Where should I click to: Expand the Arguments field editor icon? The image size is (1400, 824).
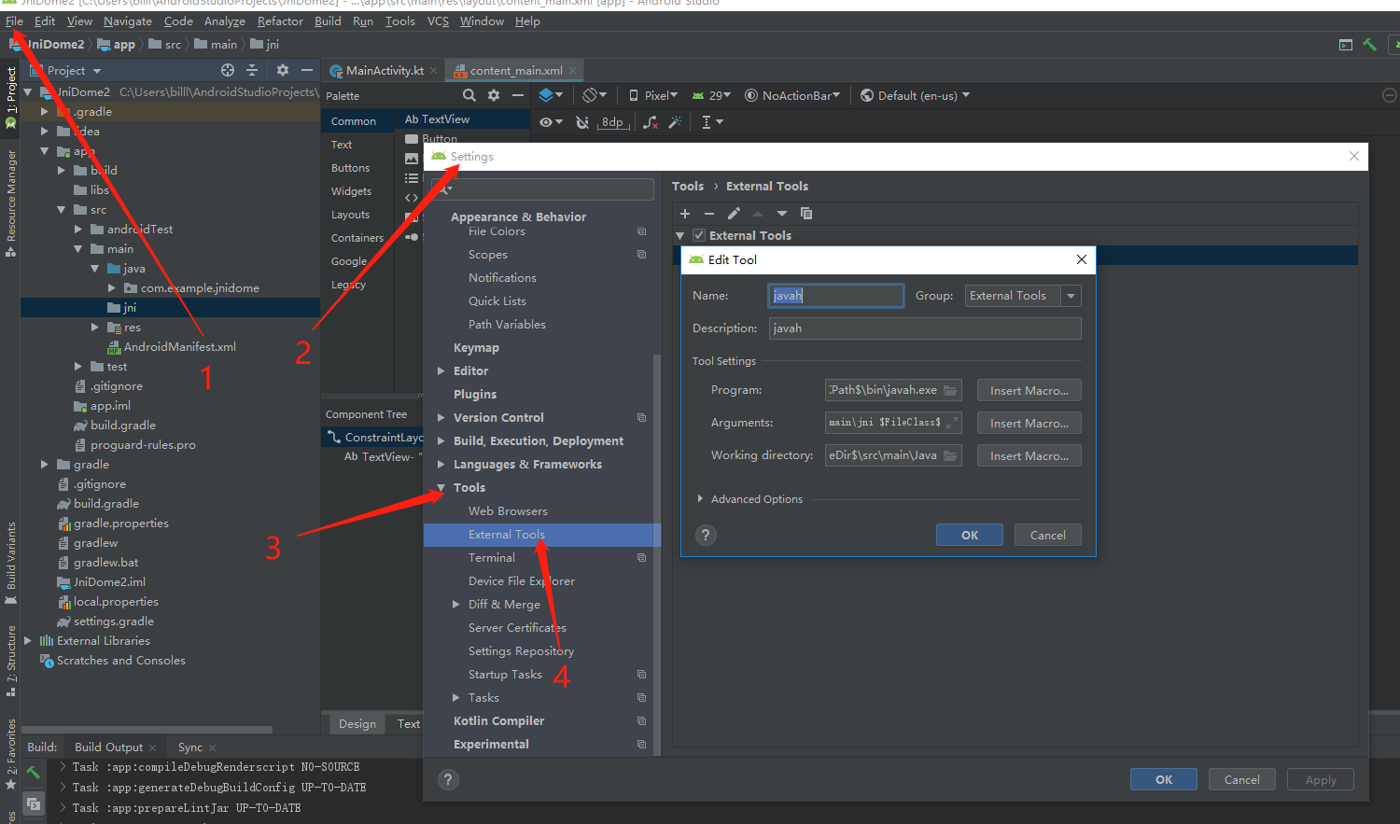point(952,423)
